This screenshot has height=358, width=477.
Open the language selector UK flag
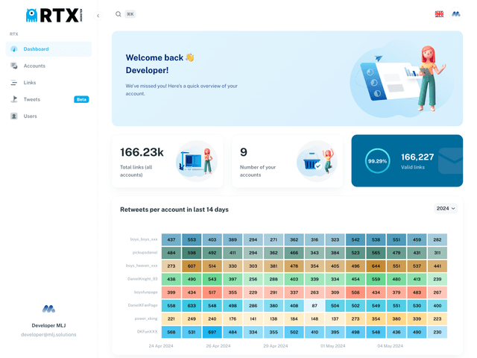(439, 14)
